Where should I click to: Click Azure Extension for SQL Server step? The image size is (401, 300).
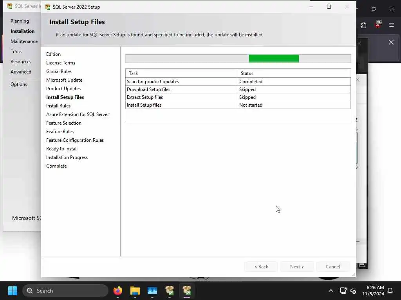click(78, 114)
